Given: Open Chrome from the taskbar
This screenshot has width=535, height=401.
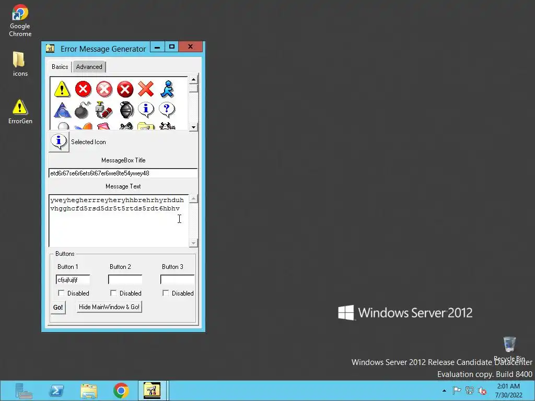Looking at the screenshot, I should tap(121, 391).
